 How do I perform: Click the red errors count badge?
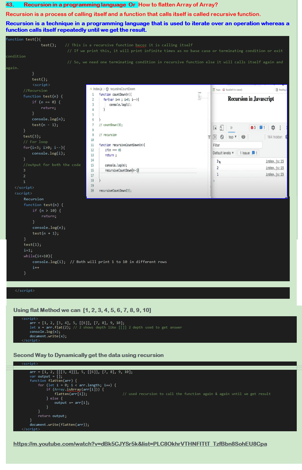pyautogui.click(x=253, y=128)
